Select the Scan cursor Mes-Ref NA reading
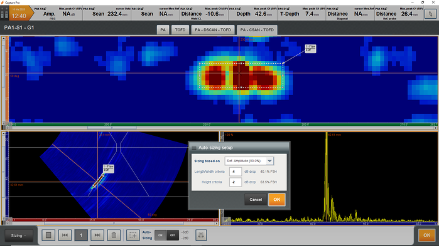Viewport: 439px width, 246px height. [x=156, y=14]
